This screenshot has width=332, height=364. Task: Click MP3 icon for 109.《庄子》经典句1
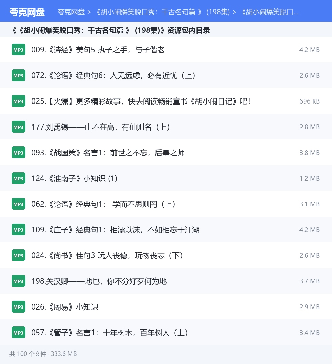click(18, 230)
